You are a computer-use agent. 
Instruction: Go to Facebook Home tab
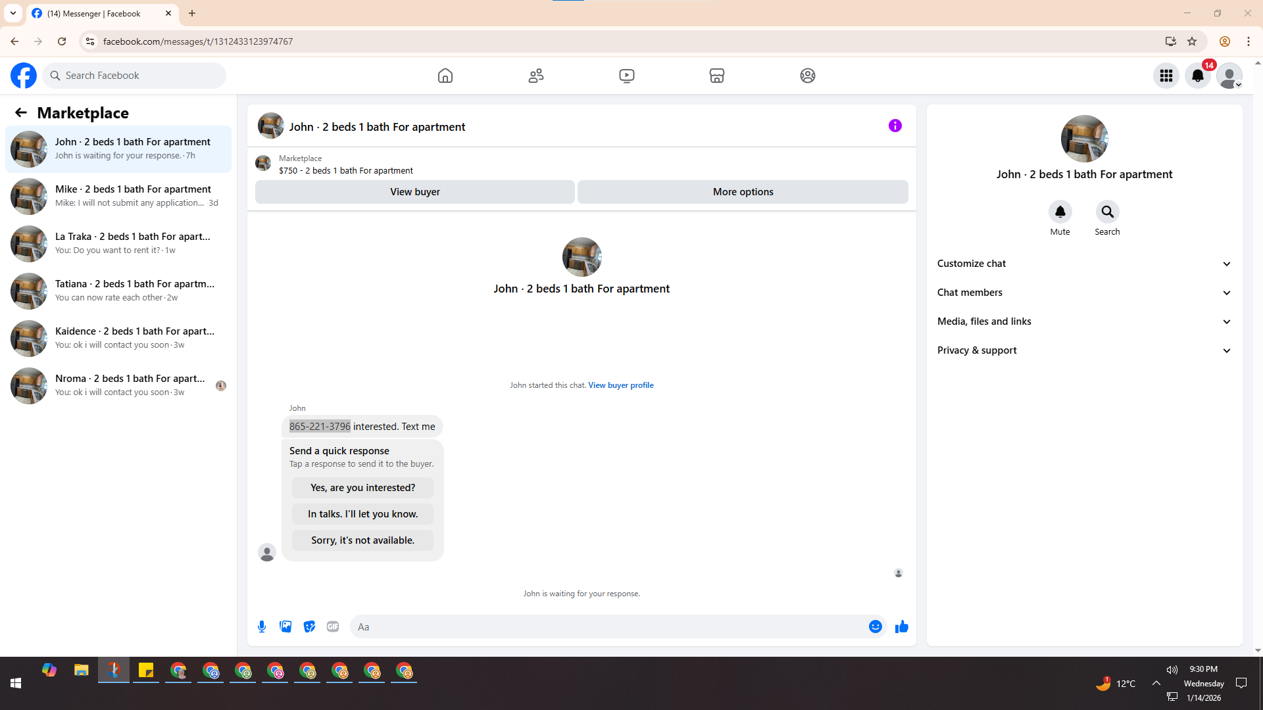pyautogui.click(x=445, y=76)
